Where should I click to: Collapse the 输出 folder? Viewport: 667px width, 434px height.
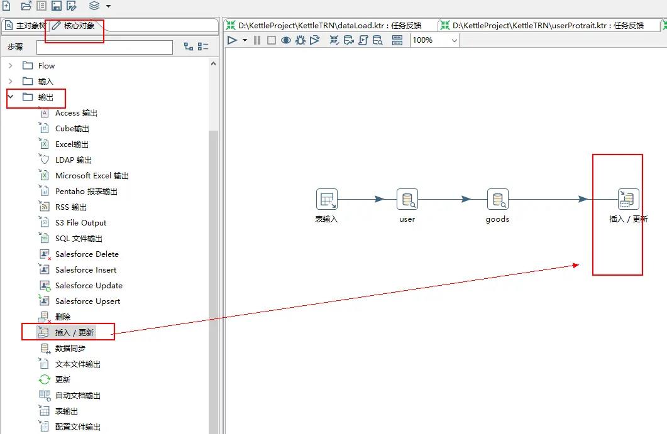point(10,97)
